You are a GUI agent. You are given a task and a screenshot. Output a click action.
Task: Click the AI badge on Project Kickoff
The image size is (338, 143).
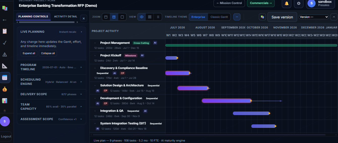[x=142, y=55]
